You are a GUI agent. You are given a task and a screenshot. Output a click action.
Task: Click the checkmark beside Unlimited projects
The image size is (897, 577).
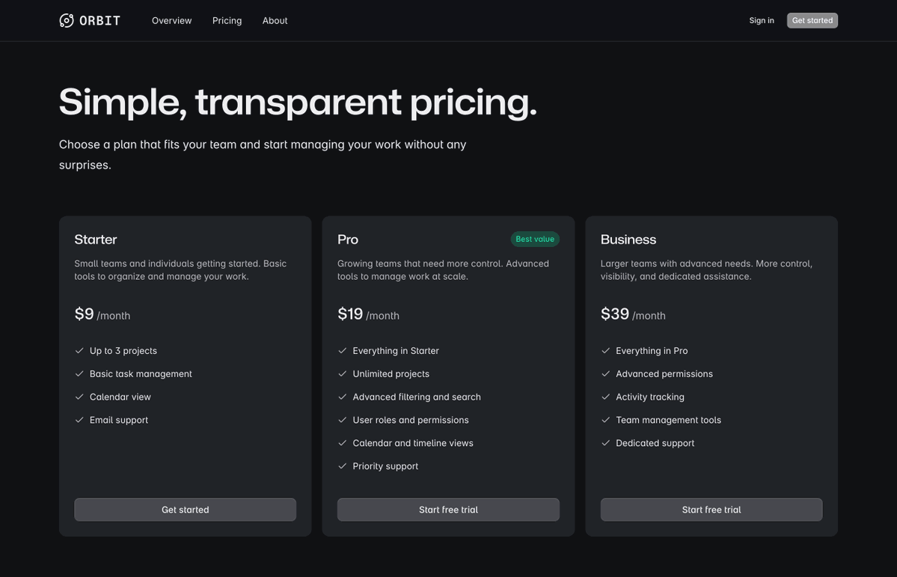pos(343,373)
